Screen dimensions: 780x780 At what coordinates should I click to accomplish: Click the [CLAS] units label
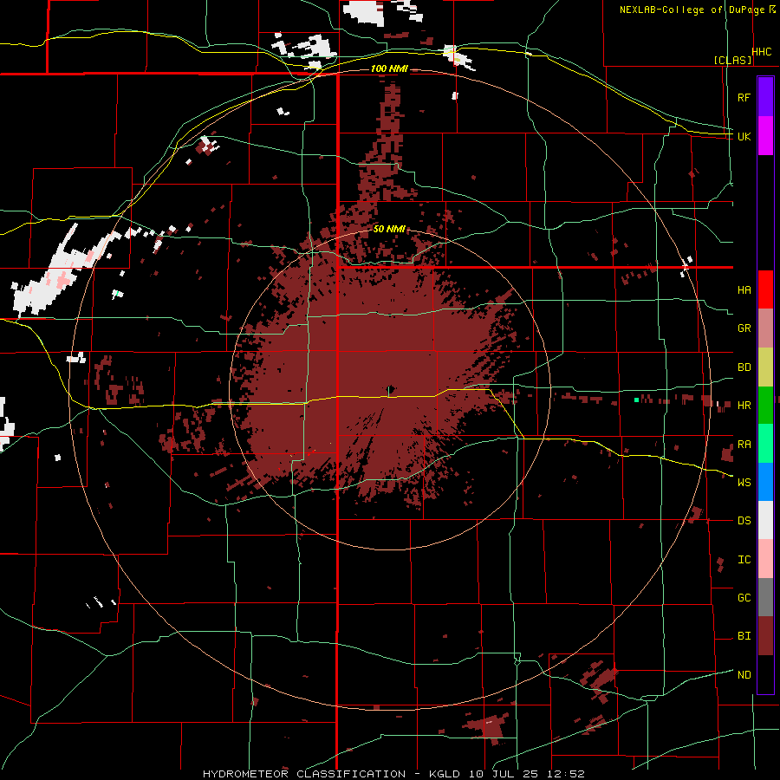point(732,60)
